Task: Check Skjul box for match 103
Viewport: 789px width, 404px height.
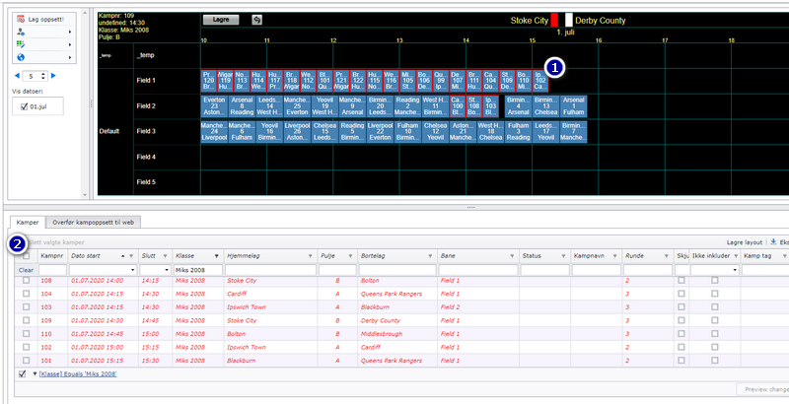Action: (681, 307)
